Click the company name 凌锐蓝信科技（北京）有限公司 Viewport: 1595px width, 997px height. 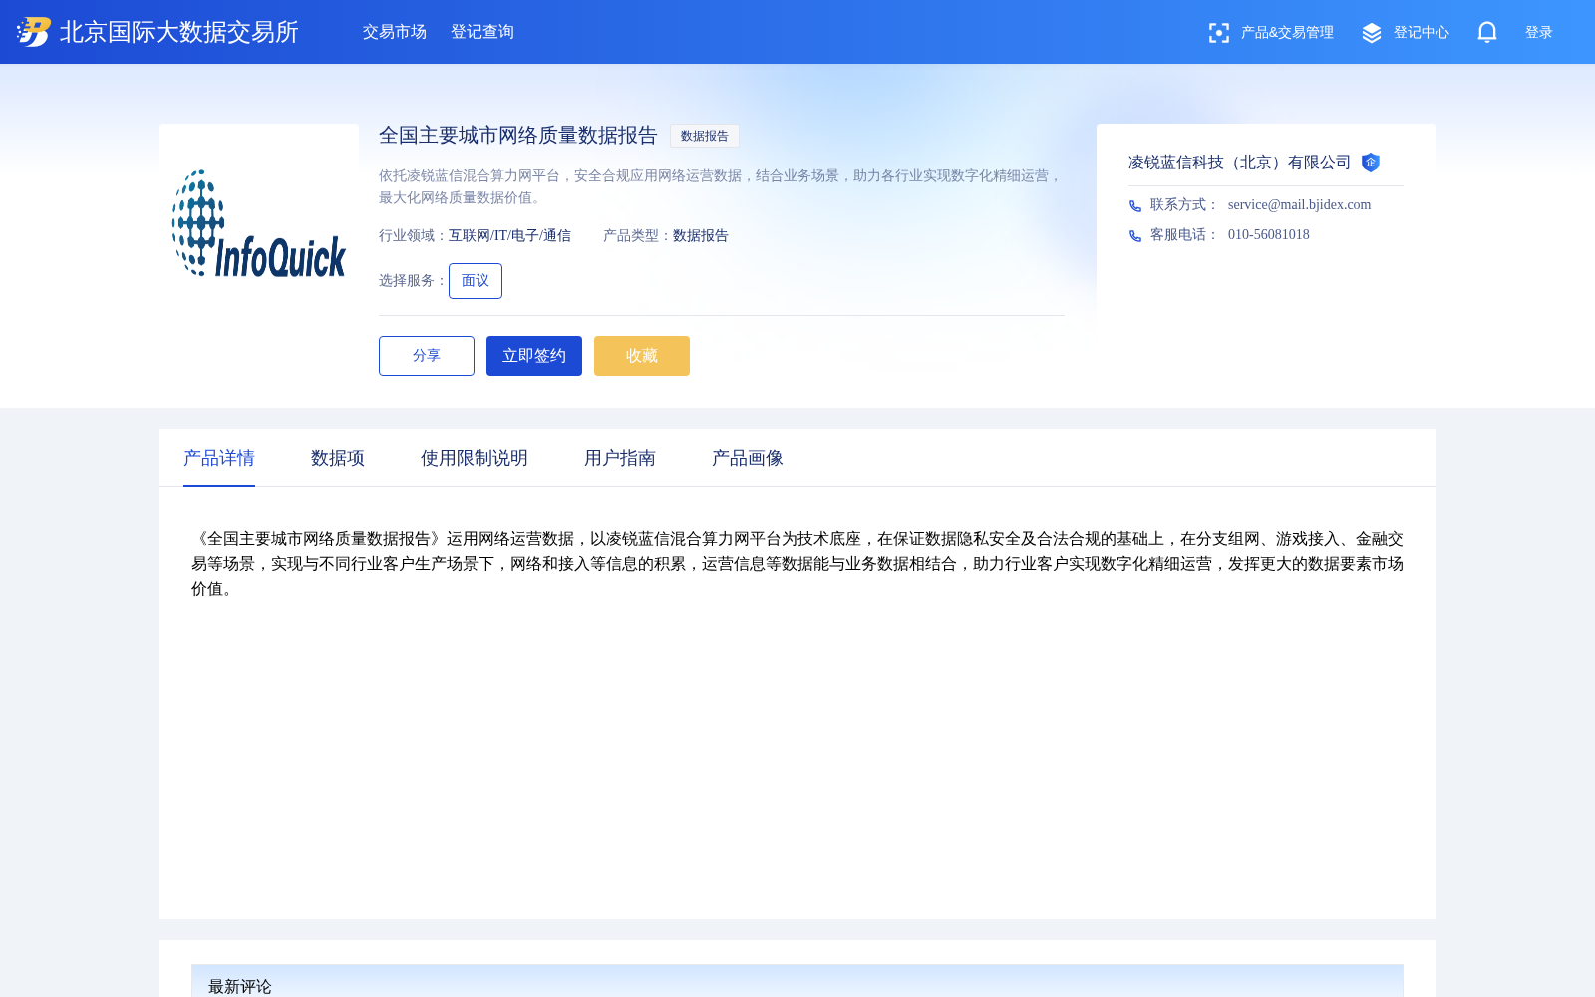pyautogui.click(x=1239, y=163)
